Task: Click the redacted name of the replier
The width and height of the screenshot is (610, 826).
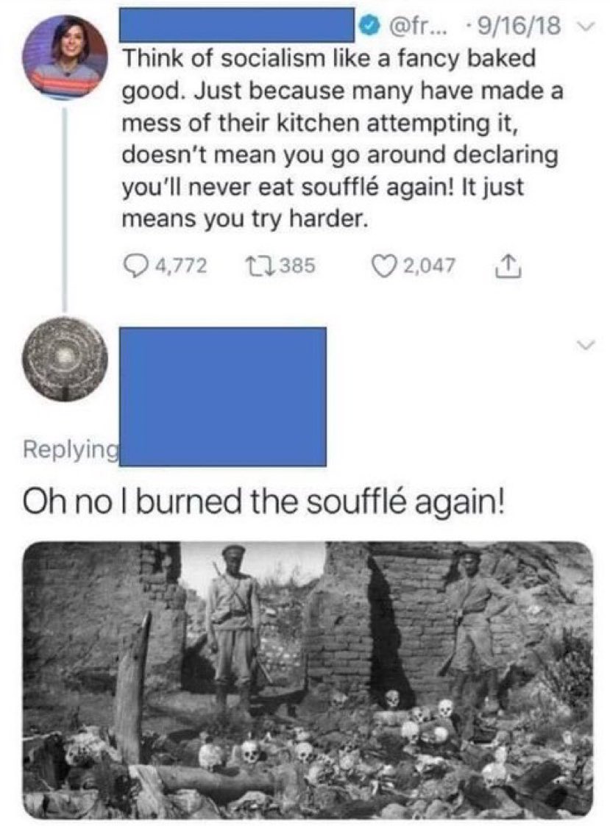Action: click(223, 396)
